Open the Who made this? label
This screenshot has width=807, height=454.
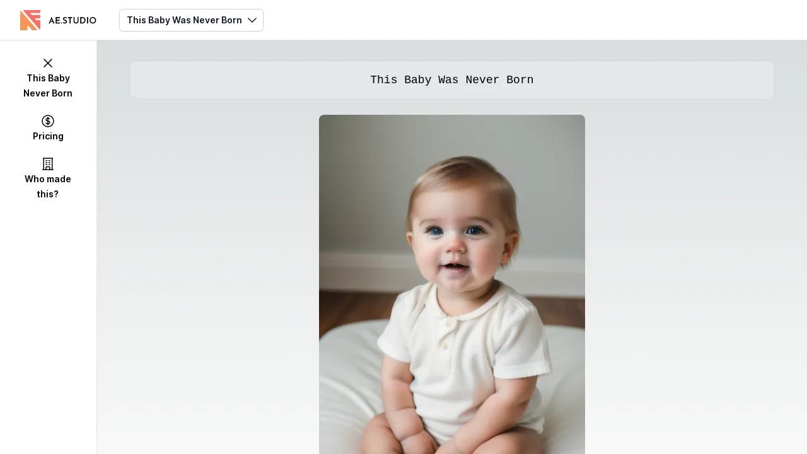(48, 187)
